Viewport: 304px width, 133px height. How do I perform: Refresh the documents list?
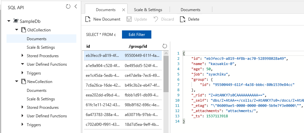(165, 46)
